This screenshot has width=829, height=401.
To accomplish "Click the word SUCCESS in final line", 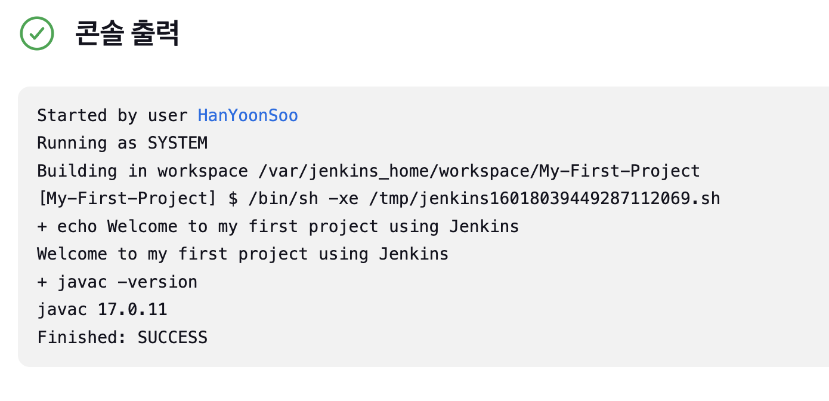I will pyautogui.click(x=173, y=338).
